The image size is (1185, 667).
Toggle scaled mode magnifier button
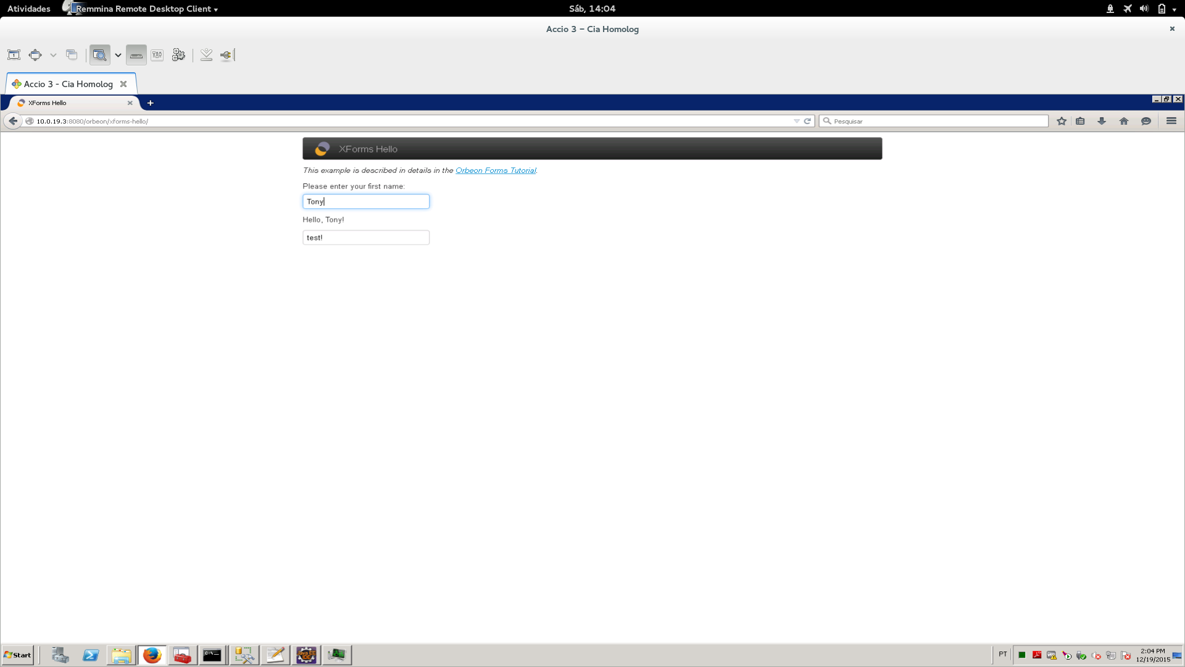click(99, 55)
